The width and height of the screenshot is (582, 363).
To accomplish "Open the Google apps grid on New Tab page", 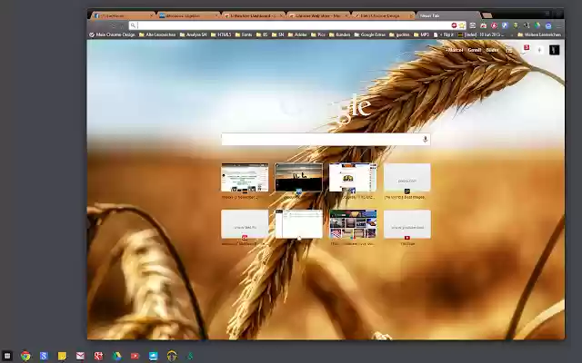I will (509, 50).
